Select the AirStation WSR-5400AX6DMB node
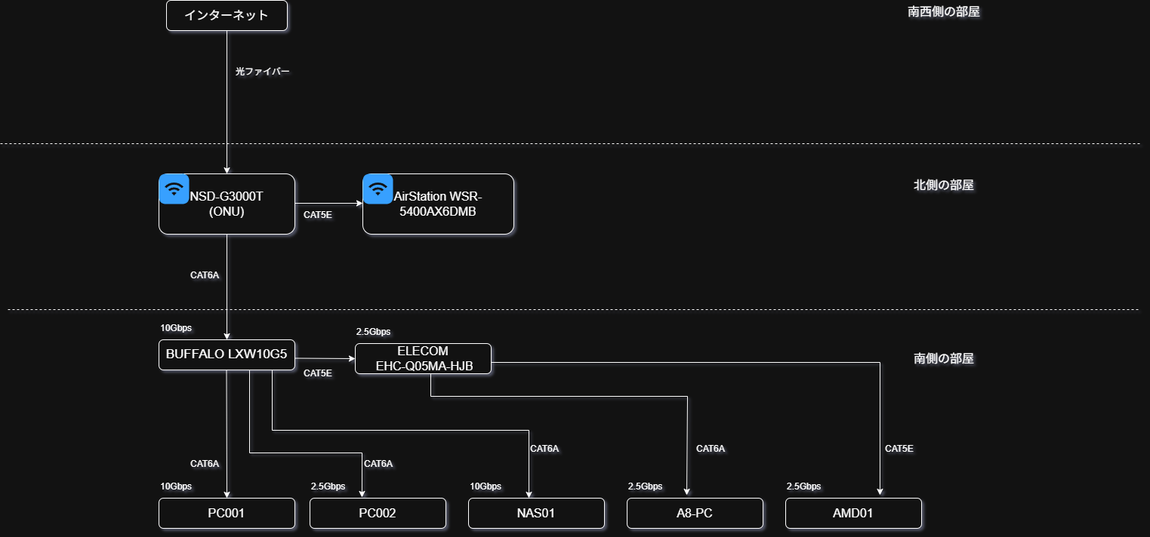Viewport: 1150px width, 537px height. 438,204
